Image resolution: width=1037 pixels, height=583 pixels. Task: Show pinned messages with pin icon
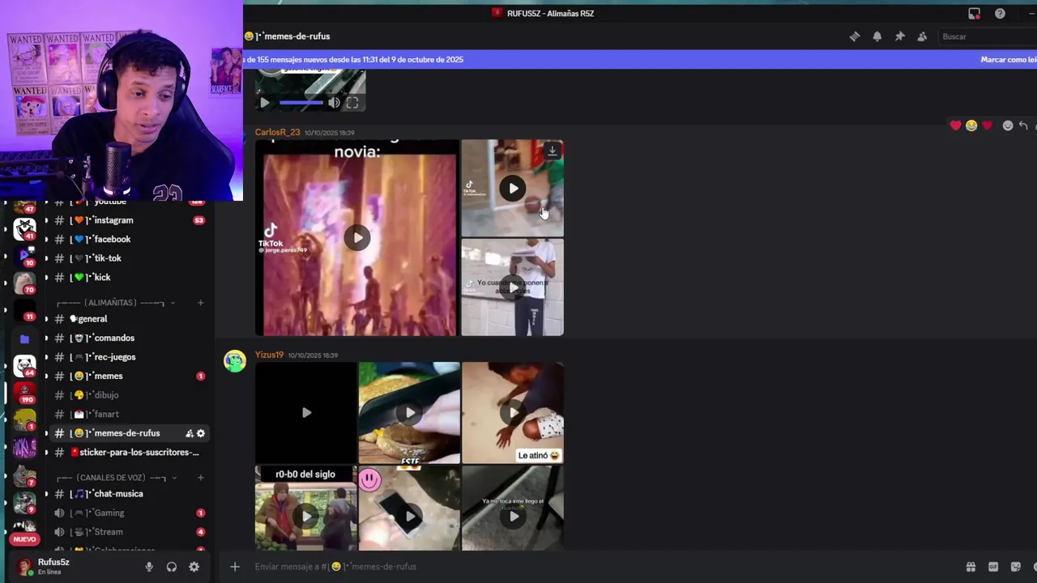(899, 36)
